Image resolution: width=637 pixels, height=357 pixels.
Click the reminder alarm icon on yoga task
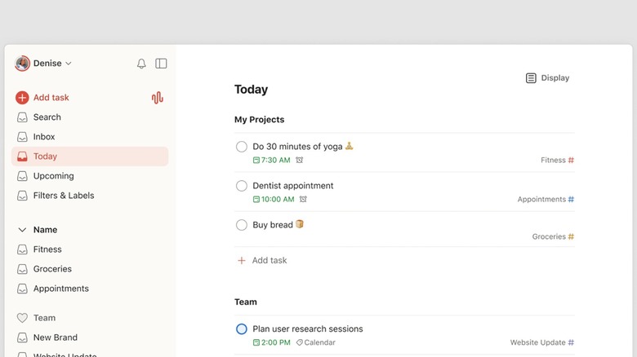click(300, 161)
